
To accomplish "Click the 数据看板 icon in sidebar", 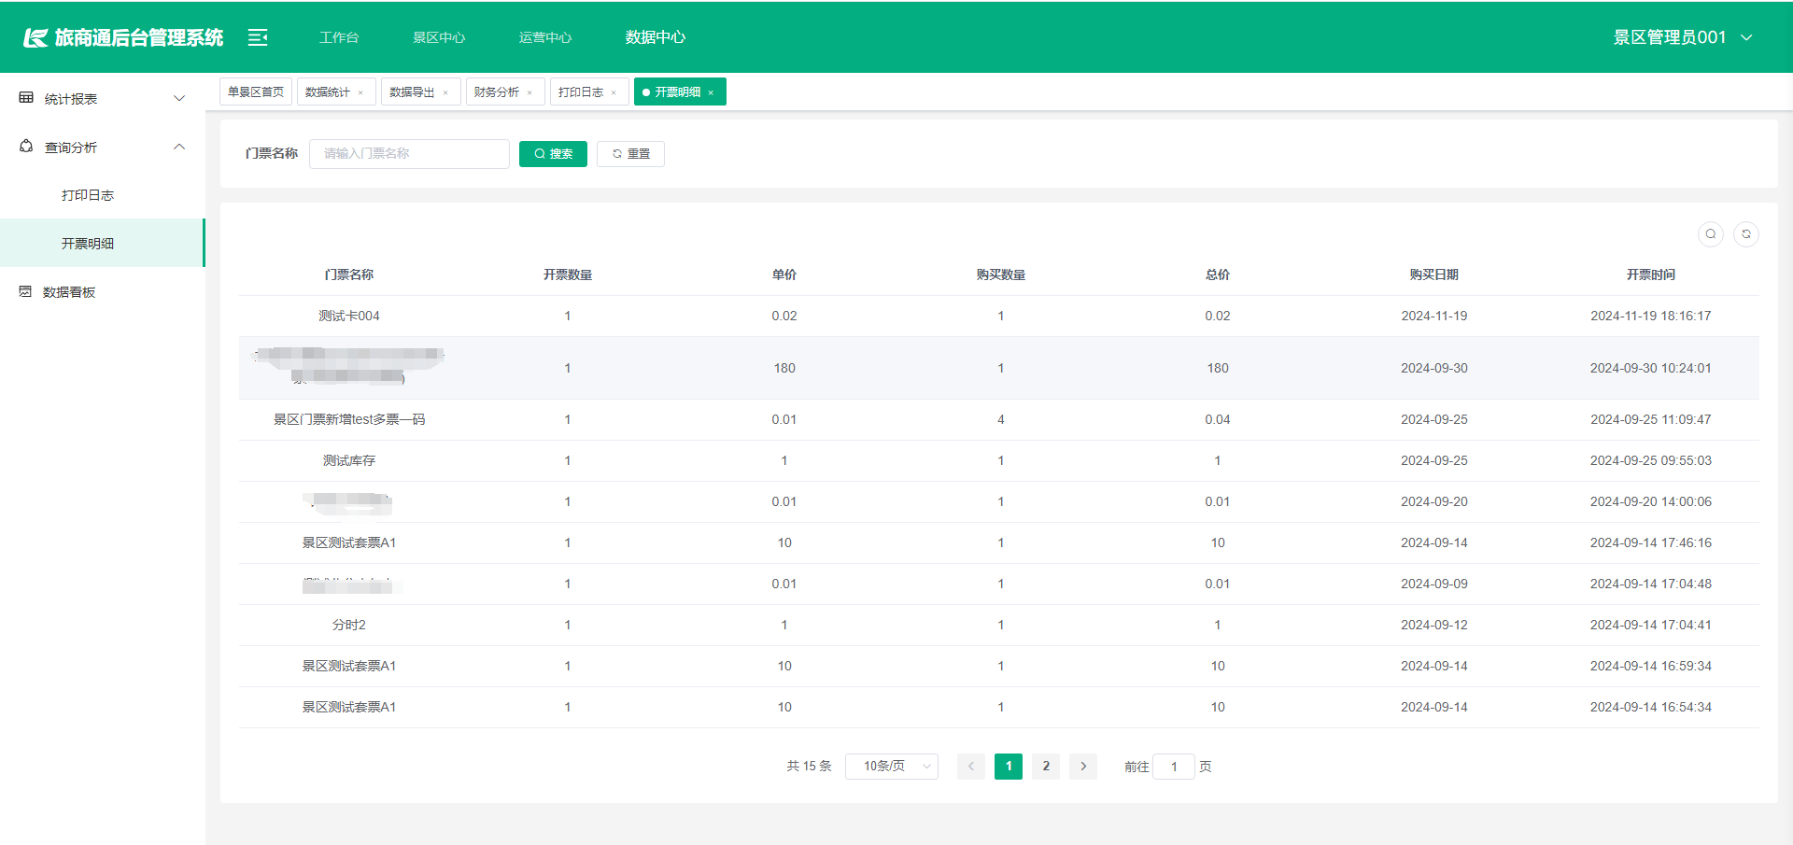I will click(x=25, y=291).
